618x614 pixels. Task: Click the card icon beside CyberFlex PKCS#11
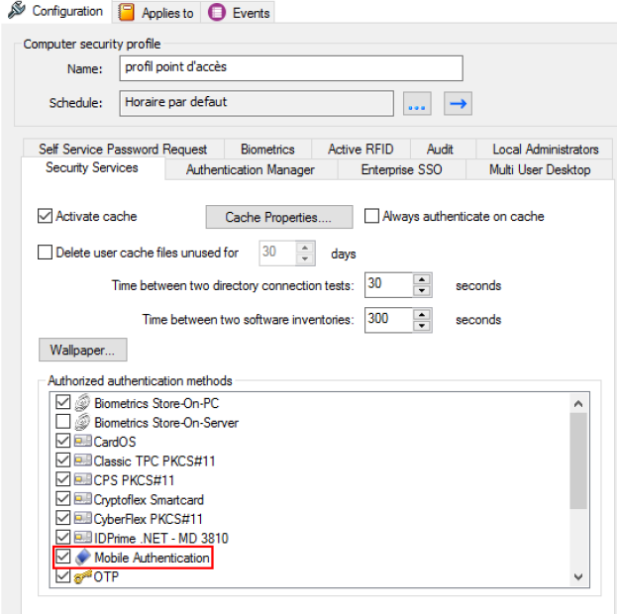pyautogui.click(x=83, y=518)
